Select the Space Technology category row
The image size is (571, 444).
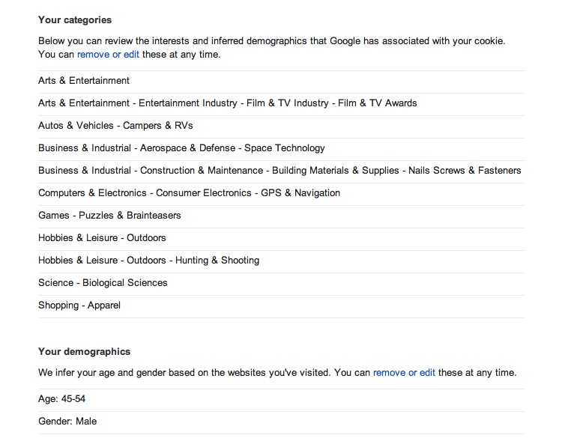coord(282,149)
